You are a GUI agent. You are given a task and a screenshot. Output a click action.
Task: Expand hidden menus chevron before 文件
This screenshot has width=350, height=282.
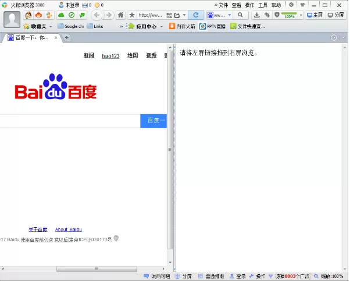[x=216, y=5]
